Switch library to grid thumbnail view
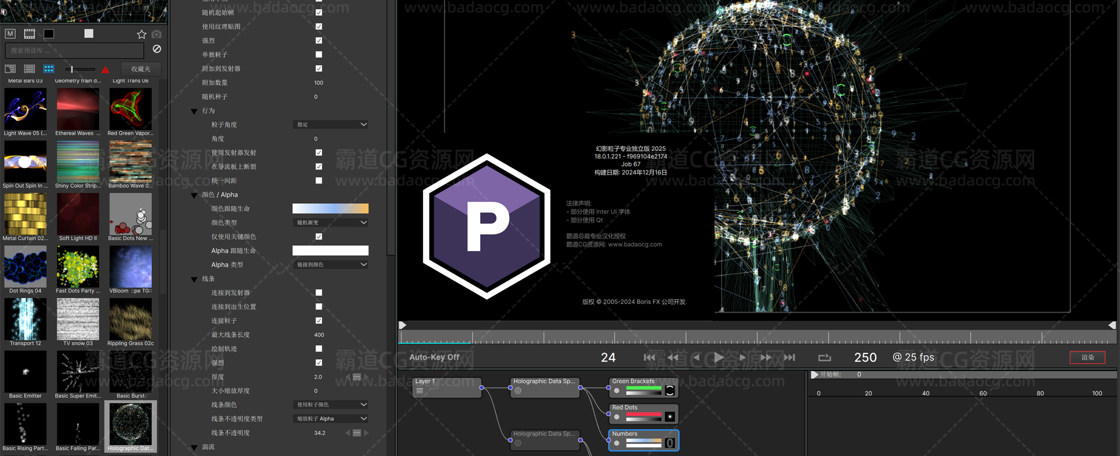The width and height of the screenshot is (1120, 456). click(49, 69)
